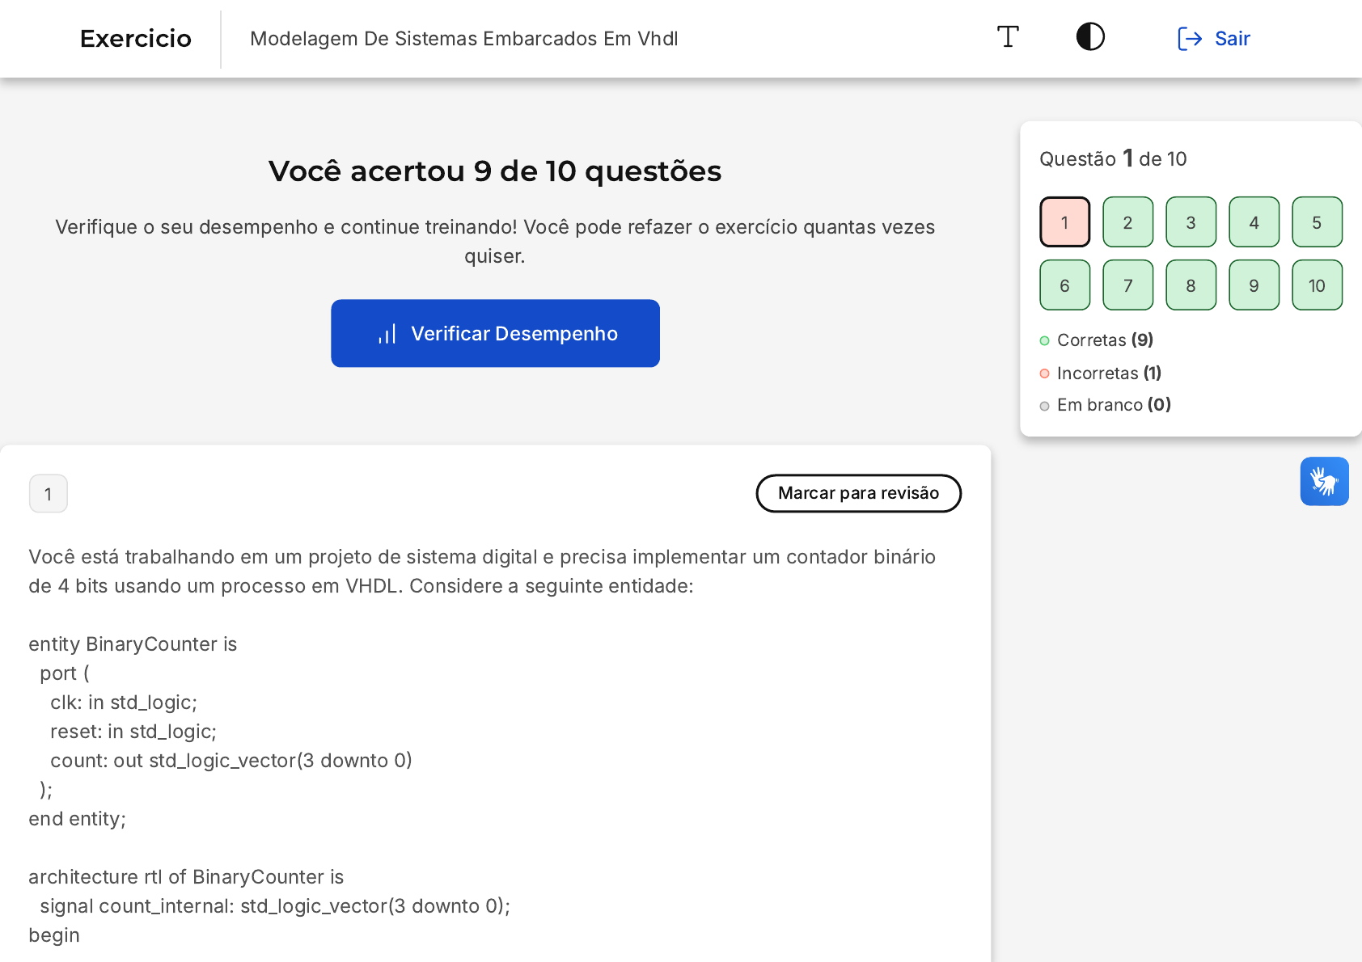Open the sign language accessibility widget
The image size is (1362, 962).
click(x=1324, y=482)
